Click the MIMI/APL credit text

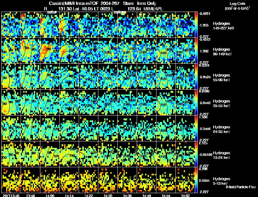(x=153, y=9)
